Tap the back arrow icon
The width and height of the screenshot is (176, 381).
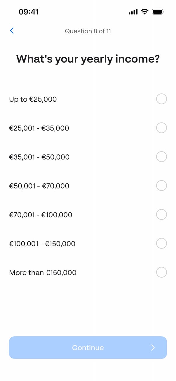coord(12,31)
